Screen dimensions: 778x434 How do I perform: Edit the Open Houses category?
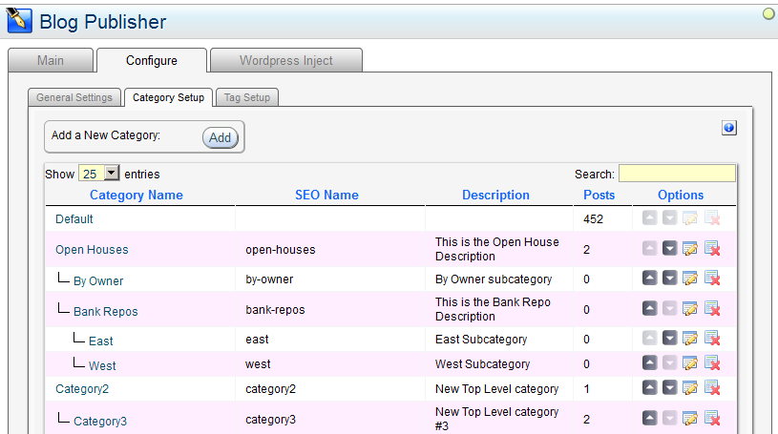tap(690, 248)
